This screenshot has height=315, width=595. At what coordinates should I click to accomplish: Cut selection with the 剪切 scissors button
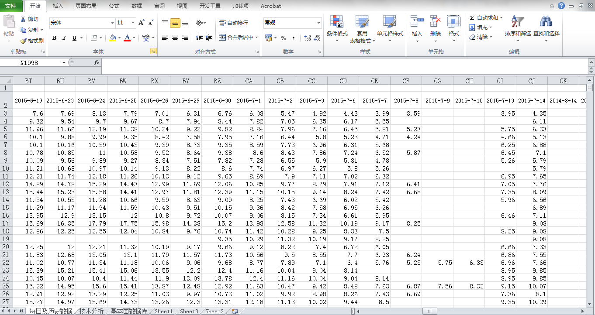[30, 19]
